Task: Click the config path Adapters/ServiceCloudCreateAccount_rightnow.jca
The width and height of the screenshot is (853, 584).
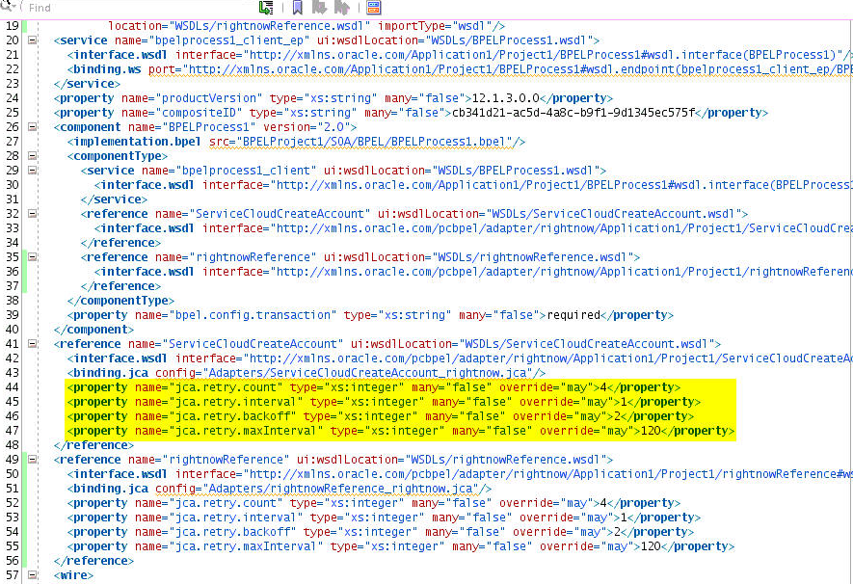Action: pyautogui.click(x=368, y=373)
